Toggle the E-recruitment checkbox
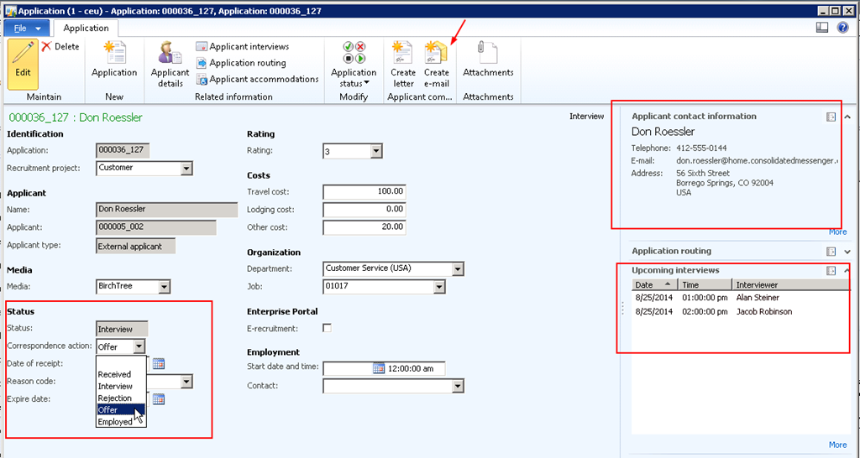The width and height of the screenshot is (860, 458). (x=327, y=328)
